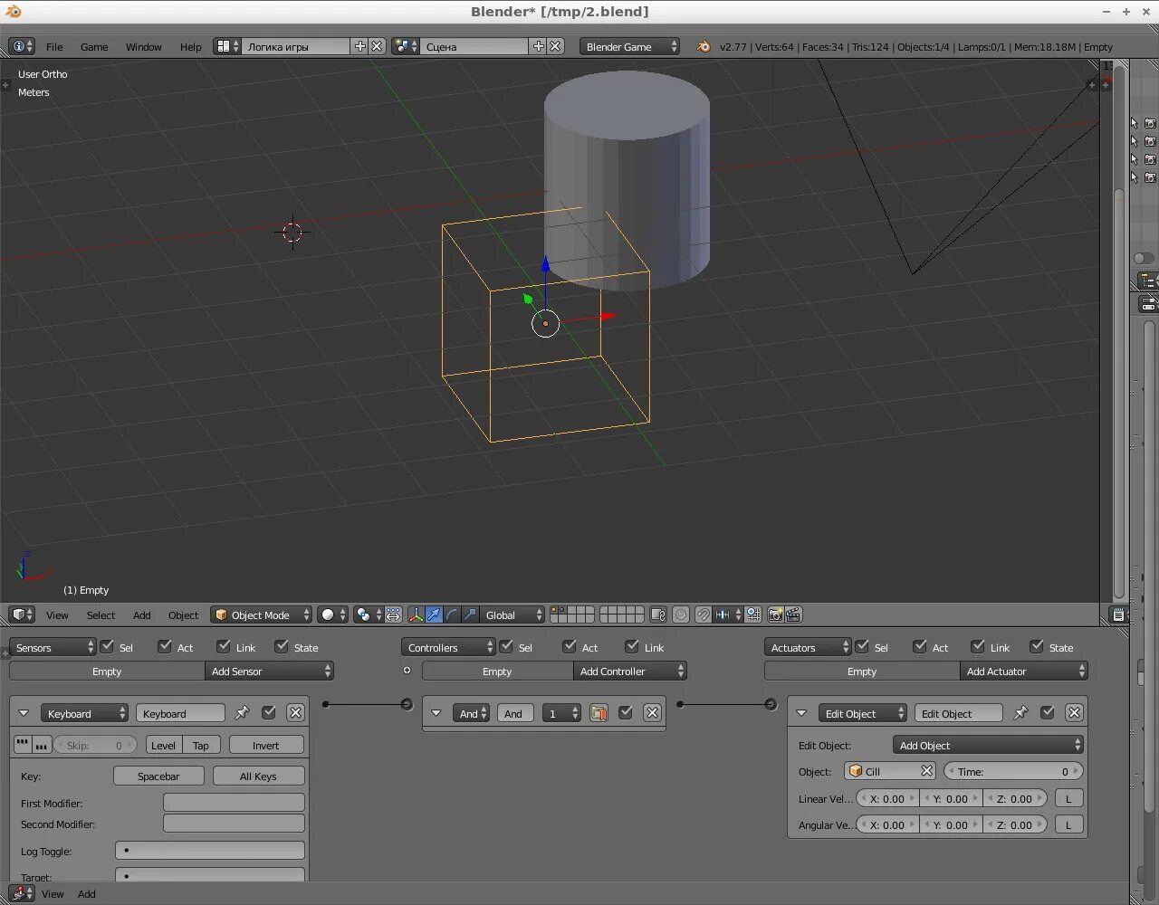Toggle the Actuators Act checkbox

(920, 647)
